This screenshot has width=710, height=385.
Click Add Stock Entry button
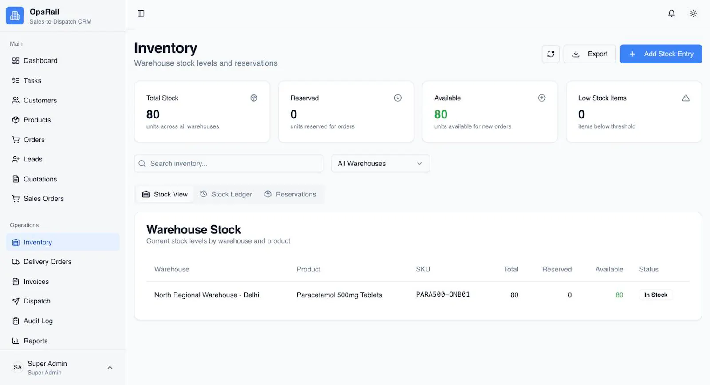point(661,54)
